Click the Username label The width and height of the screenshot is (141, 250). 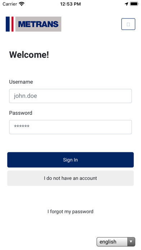[21, 82]
